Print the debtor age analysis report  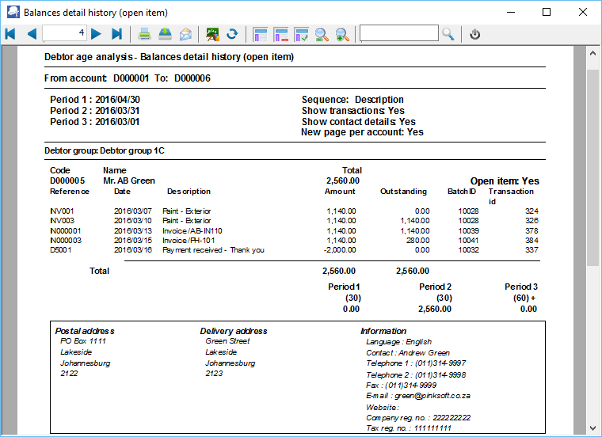click(145, 33)
